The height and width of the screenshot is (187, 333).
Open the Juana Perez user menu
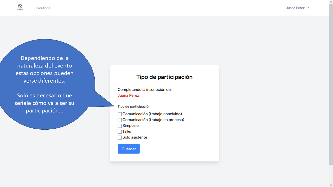coord(295,8)
